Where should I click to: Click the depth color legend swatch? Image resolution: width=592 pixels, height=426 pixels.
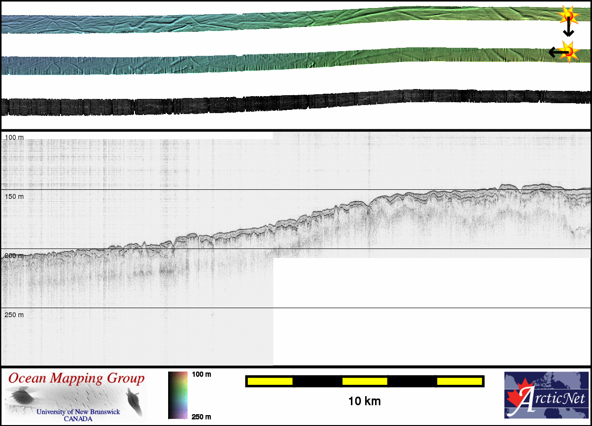(x=178, y=395)
